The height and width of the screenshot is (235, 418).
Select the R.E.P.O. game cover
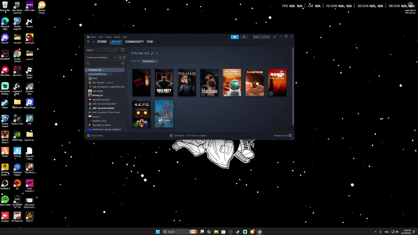coord(141,114)
